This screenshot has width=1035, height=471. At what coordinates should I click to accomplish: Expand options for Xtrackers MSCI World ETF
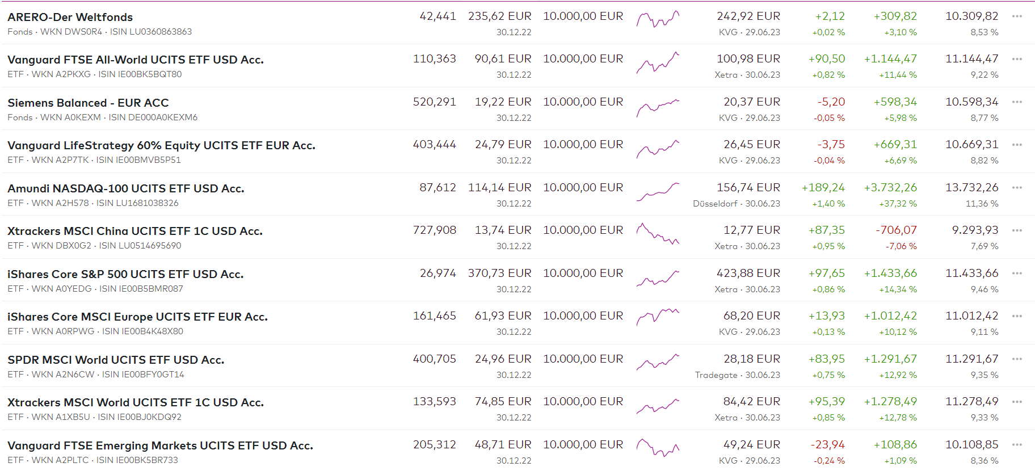[1017, 402]
